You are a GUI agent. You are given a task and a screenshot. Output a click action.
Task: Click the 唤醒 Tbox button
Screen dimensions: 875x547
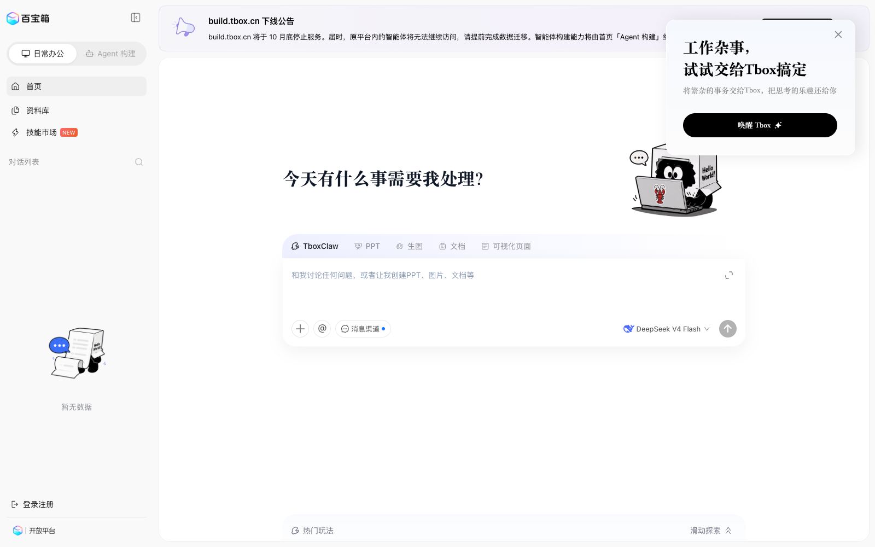[760, 125]
